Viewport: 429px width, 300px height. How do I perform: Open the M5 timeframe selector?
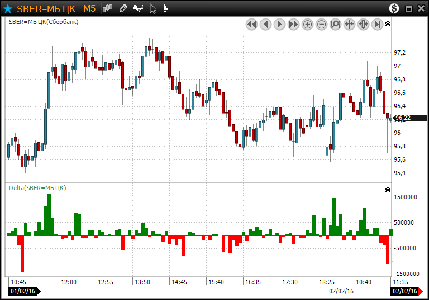click(89, 8)
